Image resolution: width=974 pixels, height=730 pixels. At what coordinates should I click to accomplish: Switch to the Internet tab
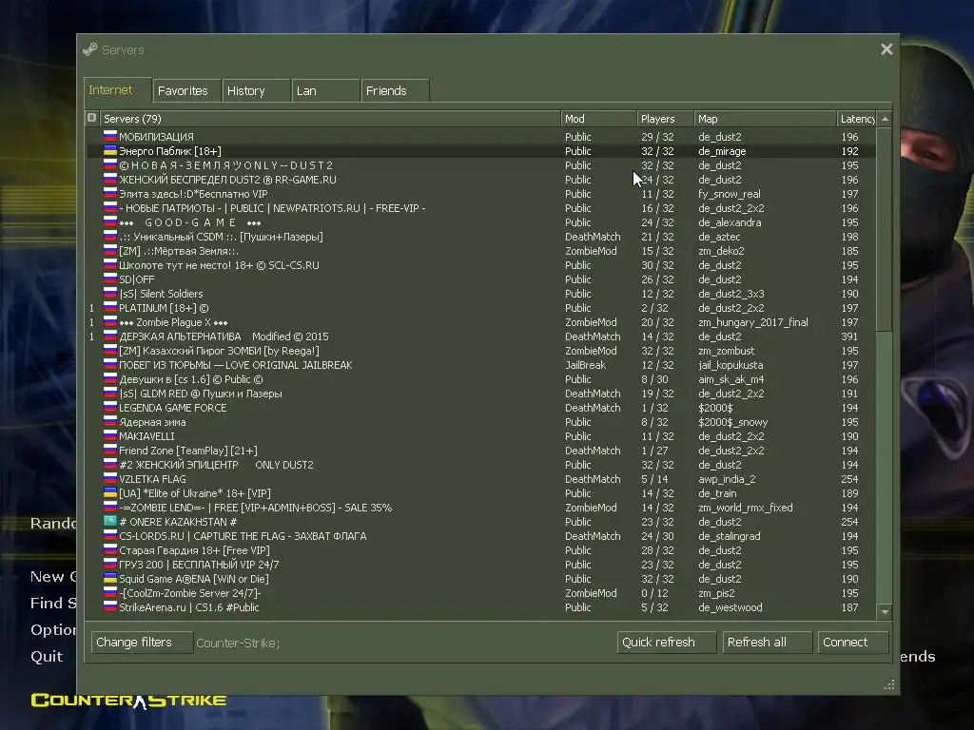click(117, 90)
